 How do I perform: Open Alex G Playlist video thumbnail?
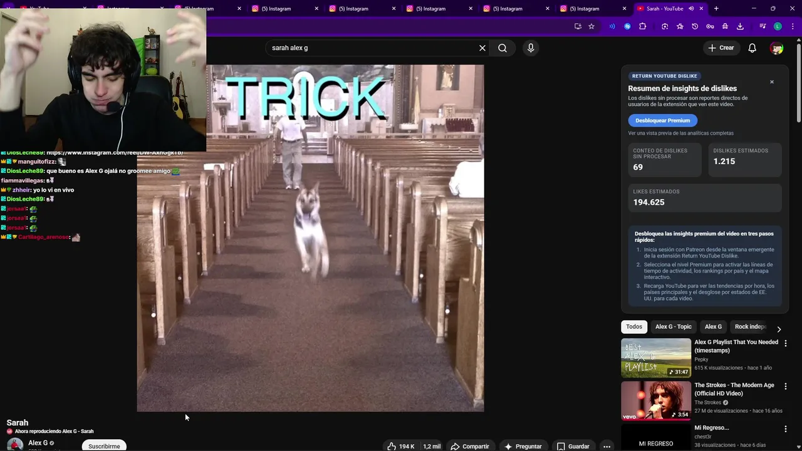click(x=656, y=358)
